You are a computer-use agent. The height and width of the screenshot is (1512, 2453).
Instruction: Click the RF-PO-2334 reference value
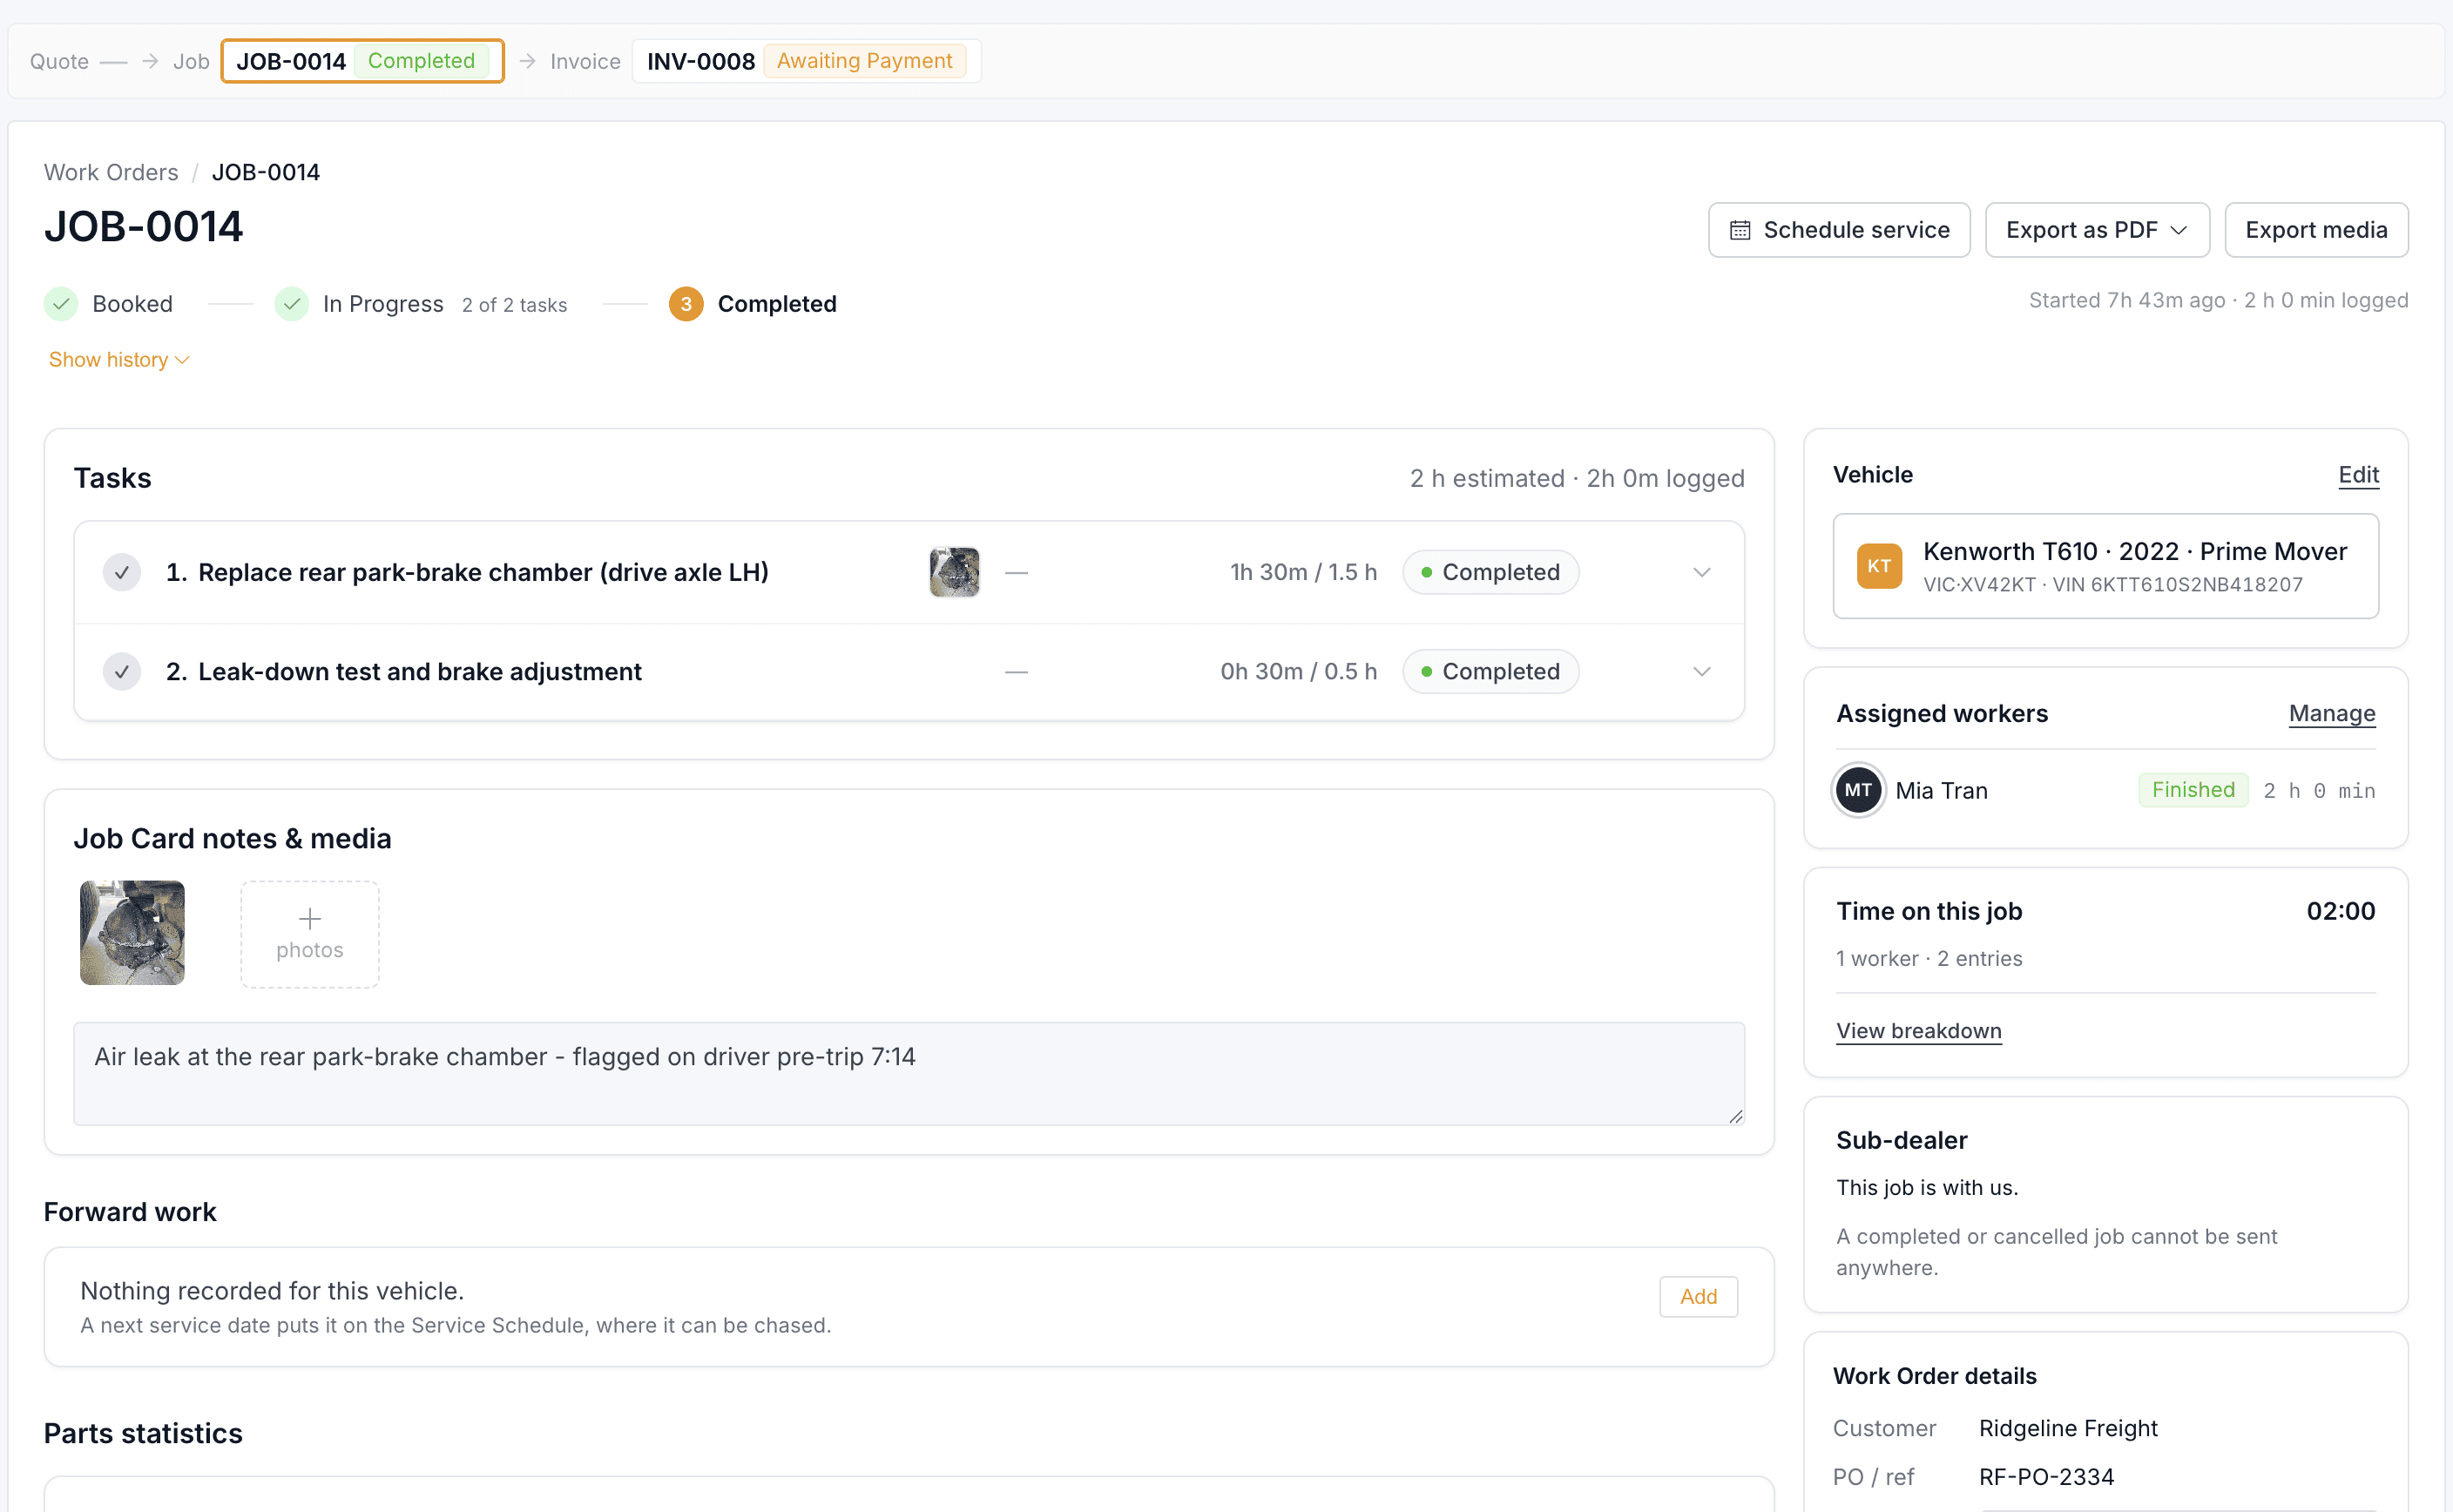coord(2046,1477)
